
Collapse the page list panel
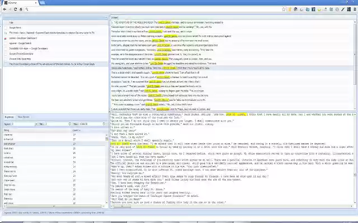point(106,17)
